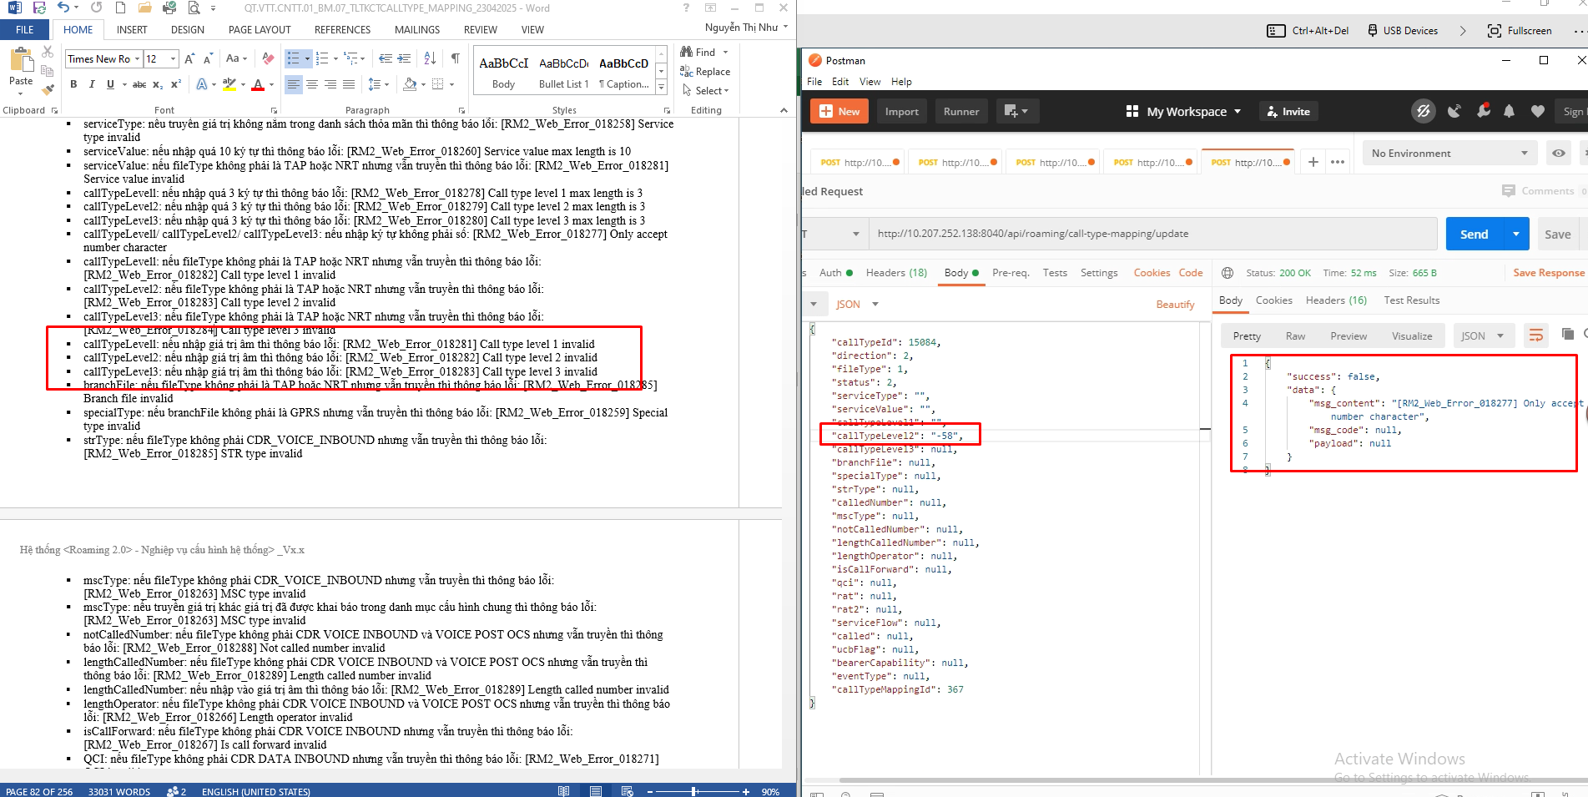Click the Postman sync status icon
Screen dimensions: 1588x797
tap(1423, 112)
